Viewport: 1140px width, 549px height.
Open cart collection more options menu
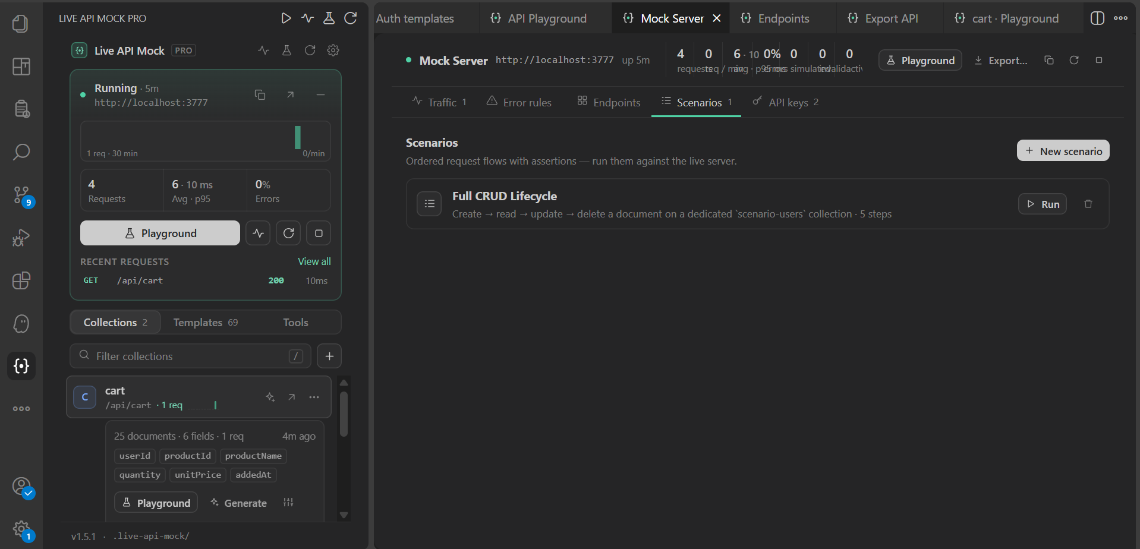click(x=314, y=397)
